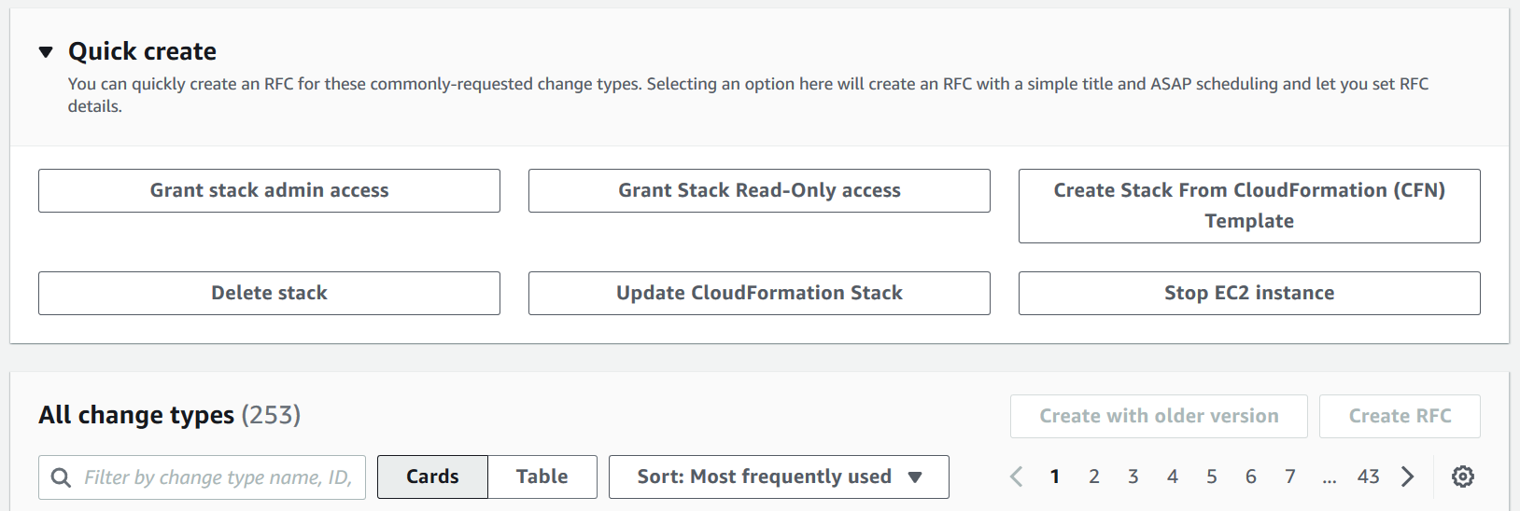Open the Sort: Most frequently used dropdown

tap(778, 476)
